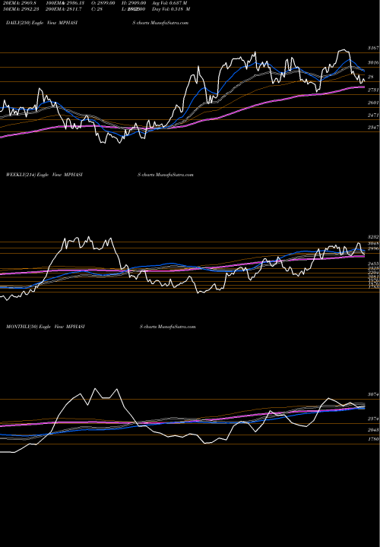
Task: Click the high price H: 2909.60
Action: 134,3
